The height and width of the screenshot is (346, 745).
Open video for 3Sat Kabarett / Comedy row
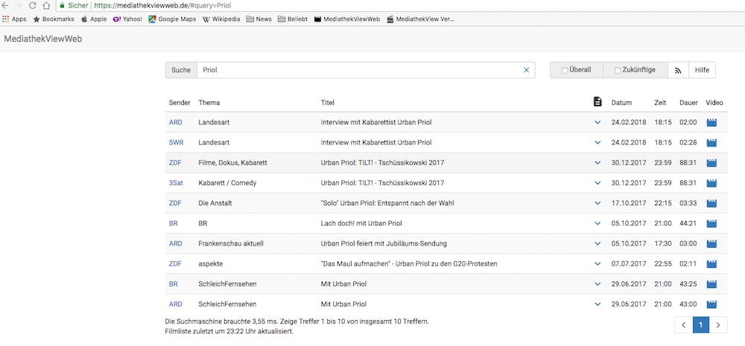711,183
